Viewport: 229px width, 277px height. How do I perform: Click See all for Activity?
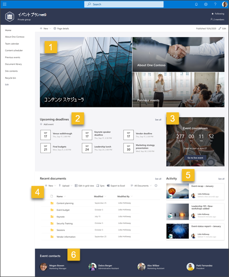pos(221,179)
